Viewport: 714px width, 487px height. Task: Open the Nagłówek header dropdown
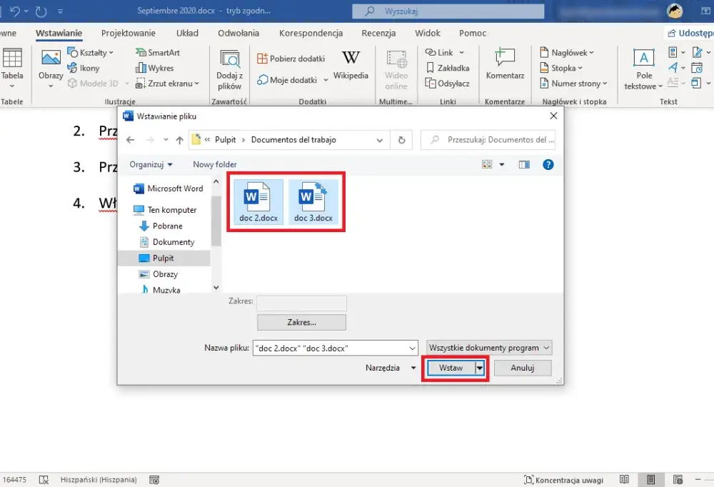(x=567, y=52)
